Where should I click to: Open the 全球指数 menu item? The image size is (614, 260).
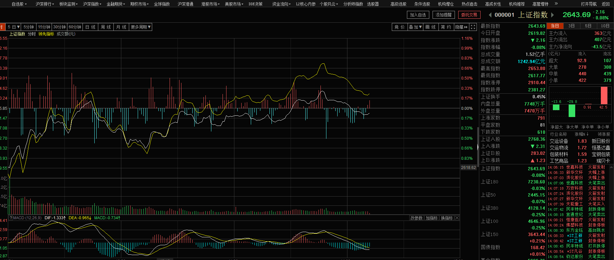[162, 4]
